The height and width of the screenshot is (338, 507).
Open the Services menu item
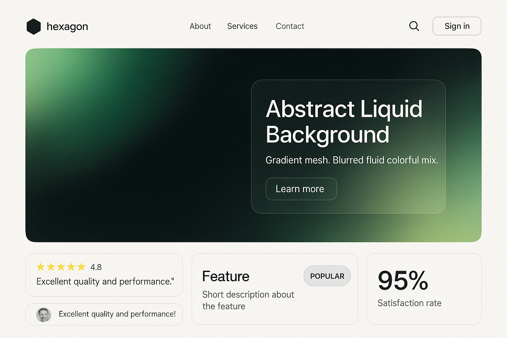pos(242,26)
